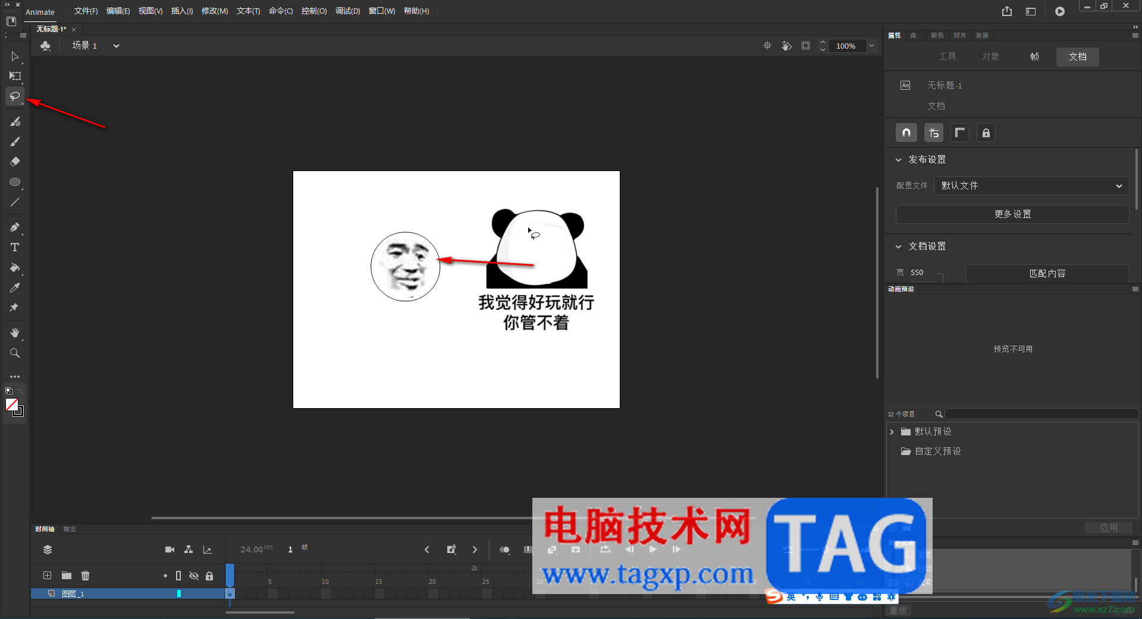Open the 窗口(W) menu
Image resolution: width=1142 pixels, height=619 pixels.
[x=382, y=11]
